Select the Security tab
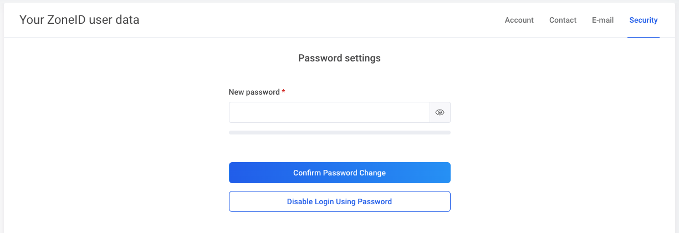 click(x=643, y=20)
